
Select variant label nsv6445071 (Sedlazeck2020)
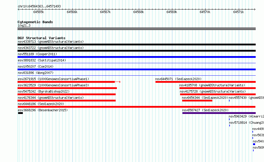178,79
